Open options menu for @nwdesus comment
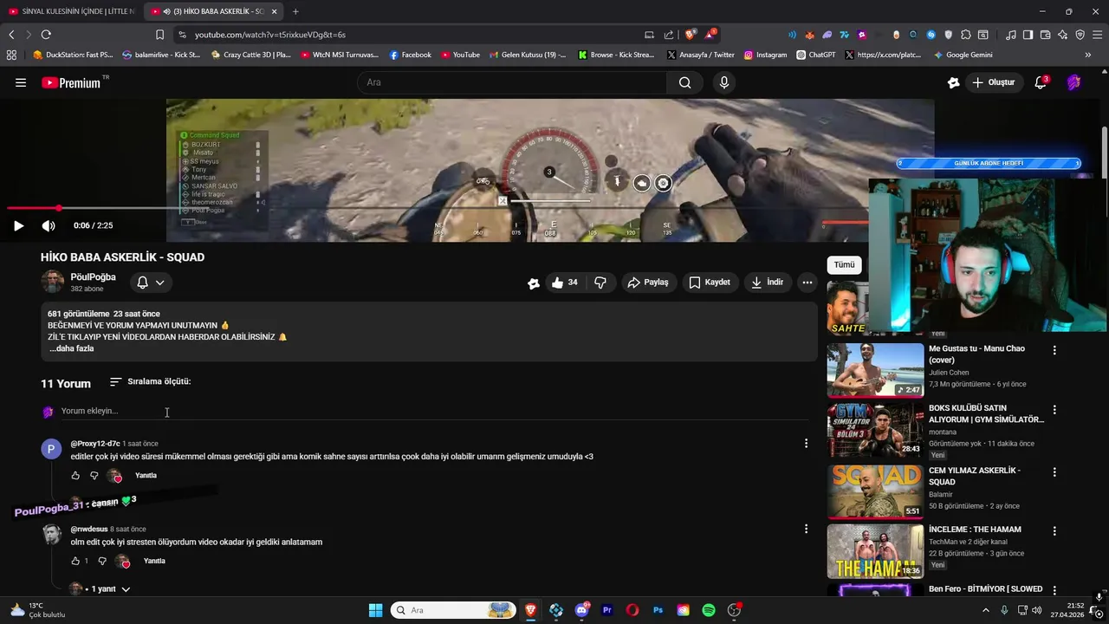This screenshot has height=624, width=1109. point(806,529)
